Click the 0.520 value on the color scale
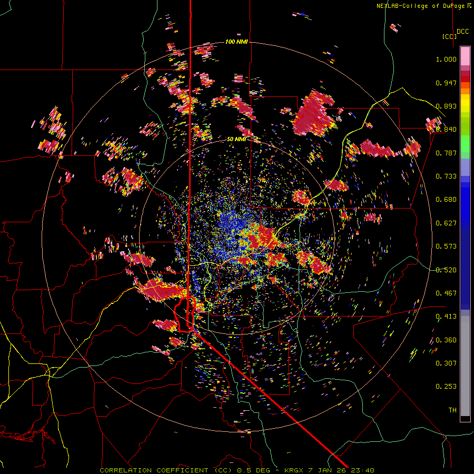Screen dimensions: 474x474 click(x=446, y=270)
